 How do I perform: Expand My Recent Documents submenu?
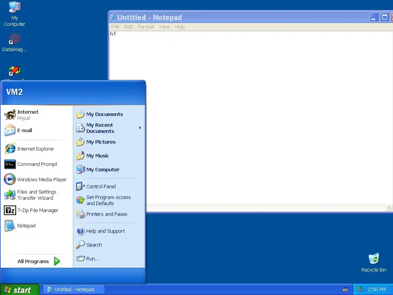(109, 128)
